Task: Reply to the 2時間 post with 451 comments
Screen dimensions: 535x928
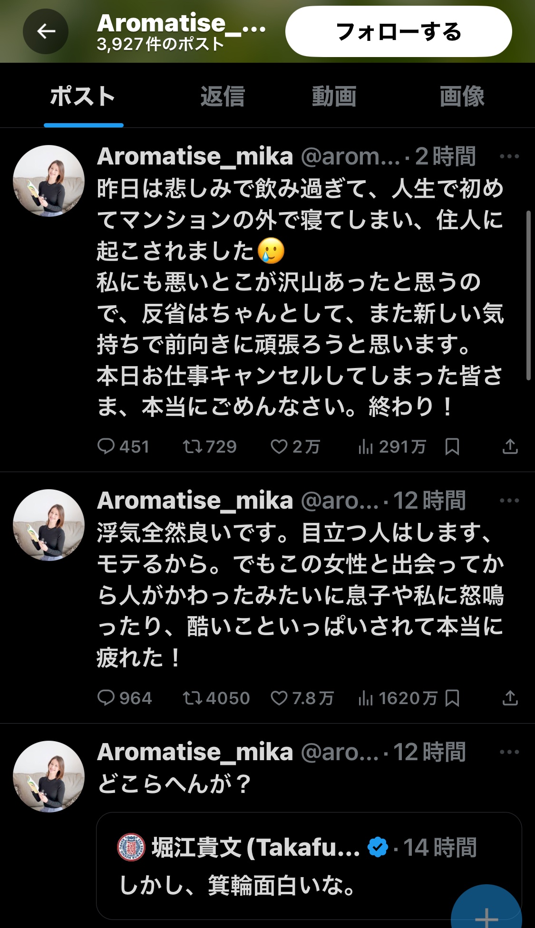Action: [106, 446]
